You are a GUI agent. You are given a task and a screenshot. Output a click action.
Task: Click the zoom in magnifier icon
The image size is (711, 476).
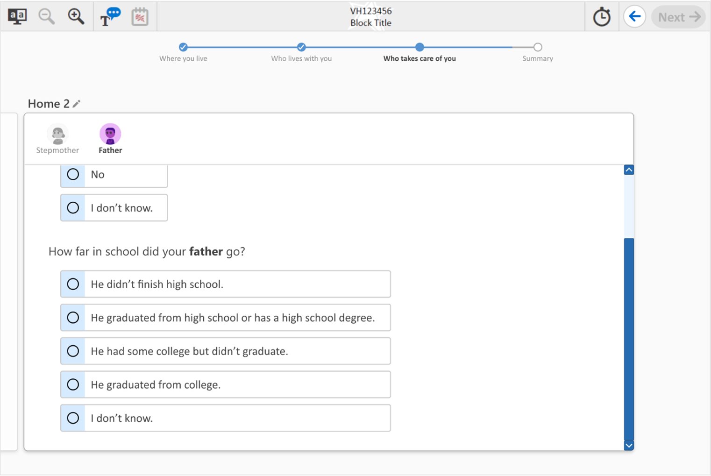pos(76,17)
